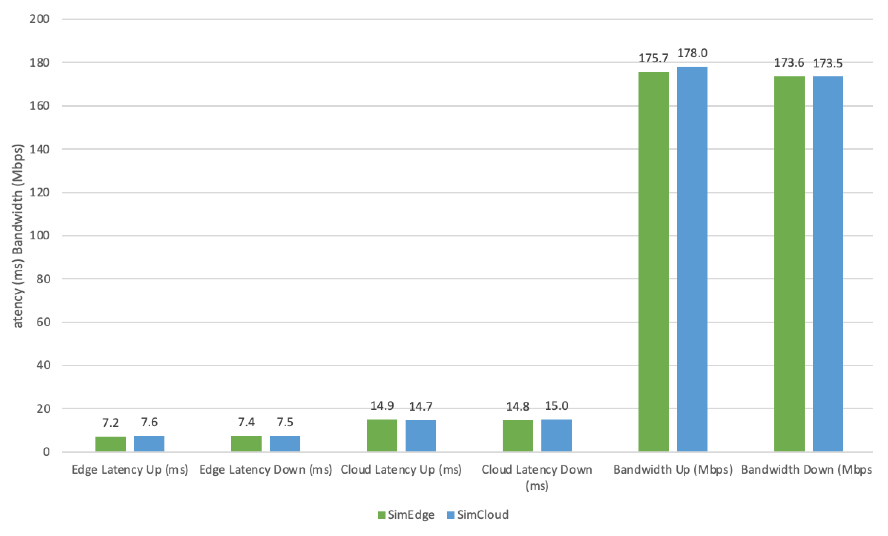Click the Edge Latency Up axis label
Viewport: 888px width, 536px height.
130,470
